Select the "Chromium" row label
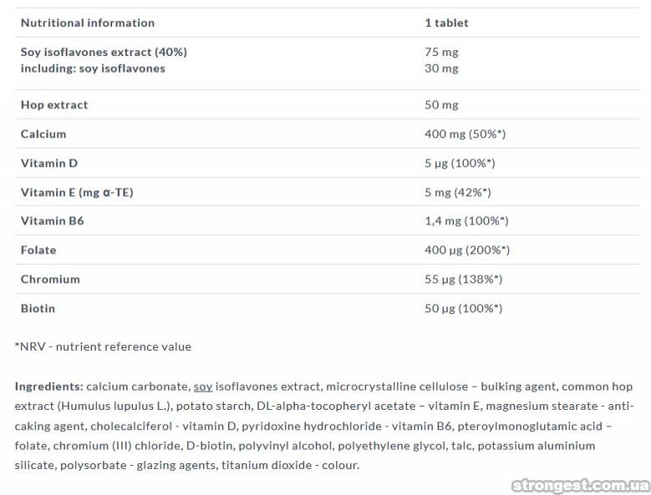This screenshot has width=651, height=495. [50, 279]
